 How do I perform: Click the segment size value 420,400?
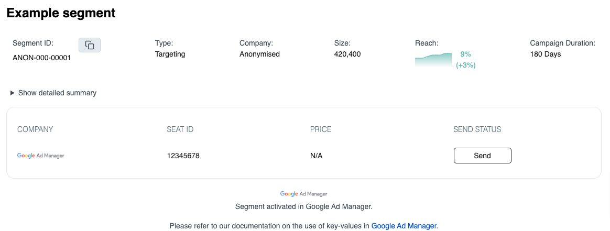347,54
